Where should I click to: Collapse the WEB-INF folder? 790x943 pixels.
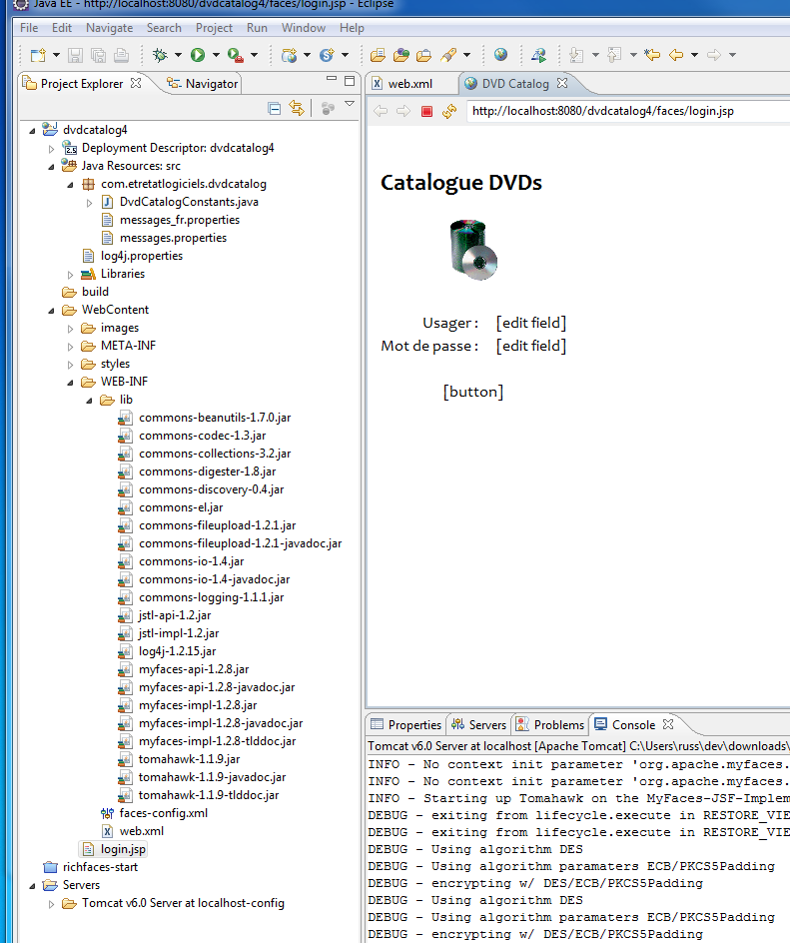[x=70, y=383]
